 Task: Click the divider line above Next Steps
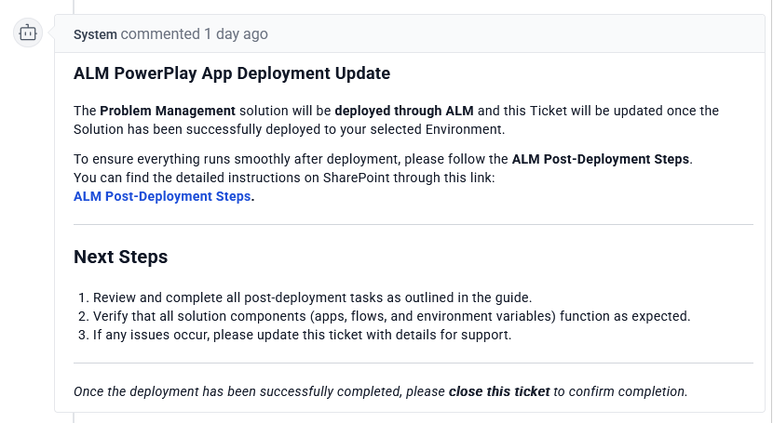pos(413,224)
